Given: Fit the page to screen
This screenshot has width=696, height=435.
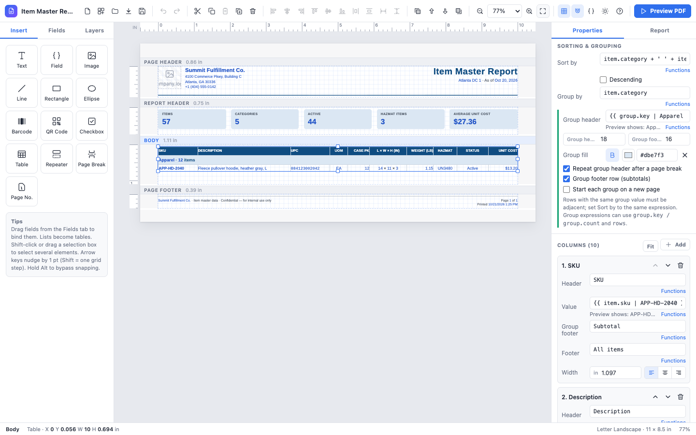Looking at the screenshot, I should pos(543,11).
